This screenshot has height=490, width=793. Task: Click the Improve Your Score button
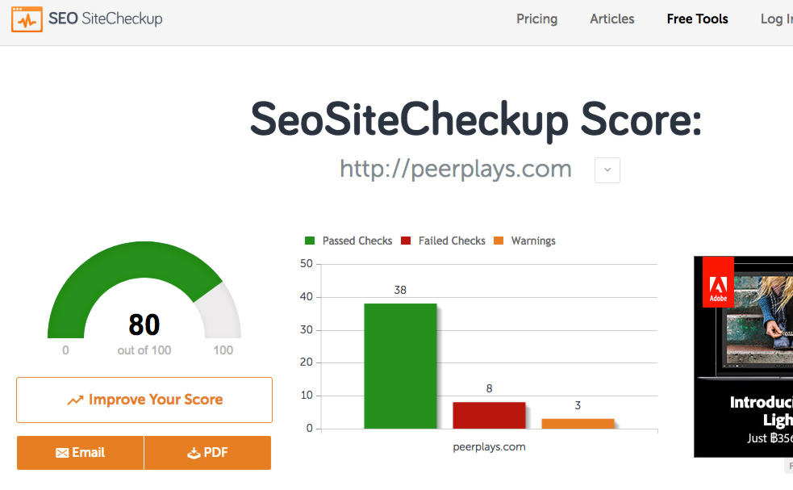tap(144, 400)
